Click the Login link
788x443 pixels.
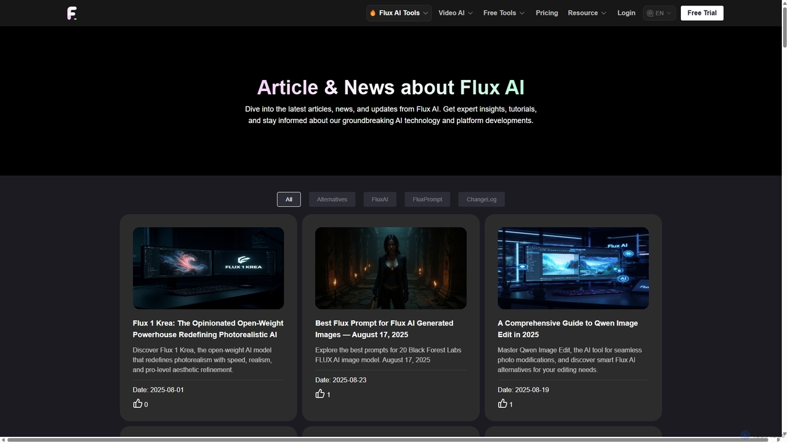coord(626,13)
